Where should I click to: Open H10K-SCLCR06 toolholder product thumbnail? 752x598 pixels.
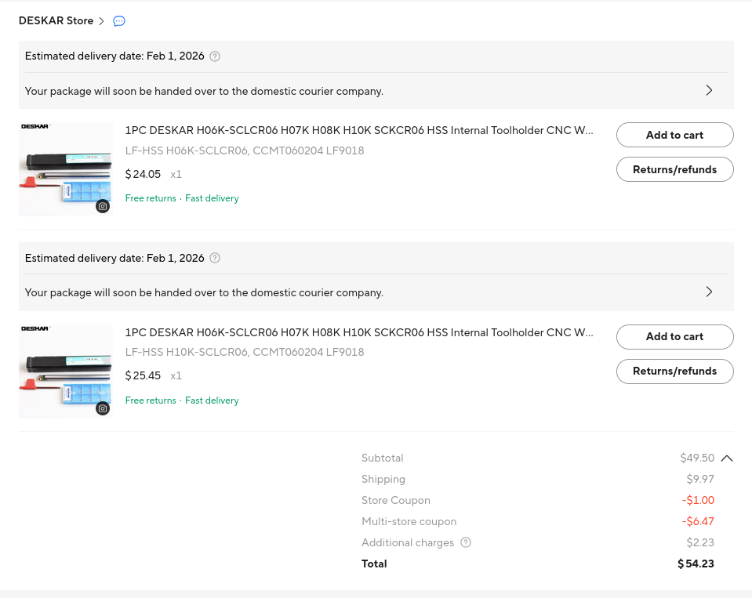click(x=66, y=371)
